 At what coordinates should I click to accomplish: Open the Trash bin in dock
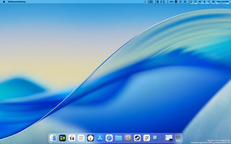[x=178, y=138]
